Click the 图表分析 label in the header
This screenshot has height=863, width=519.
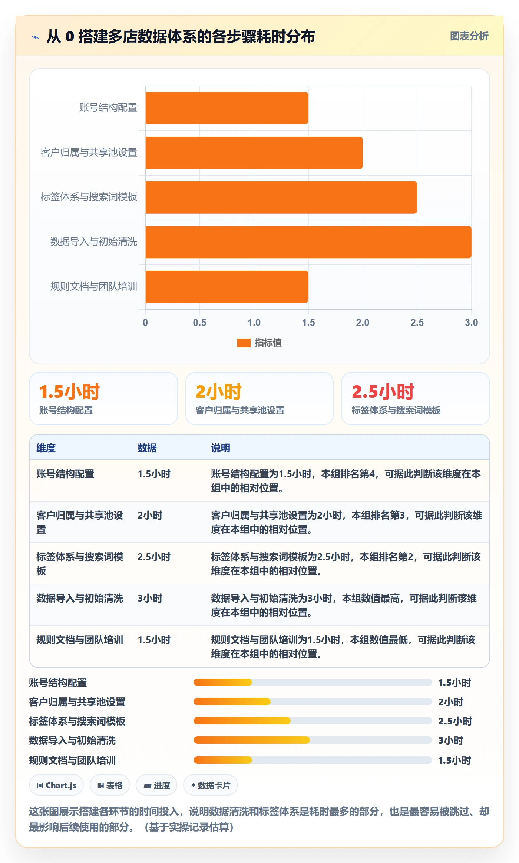[x=469, y=36]
